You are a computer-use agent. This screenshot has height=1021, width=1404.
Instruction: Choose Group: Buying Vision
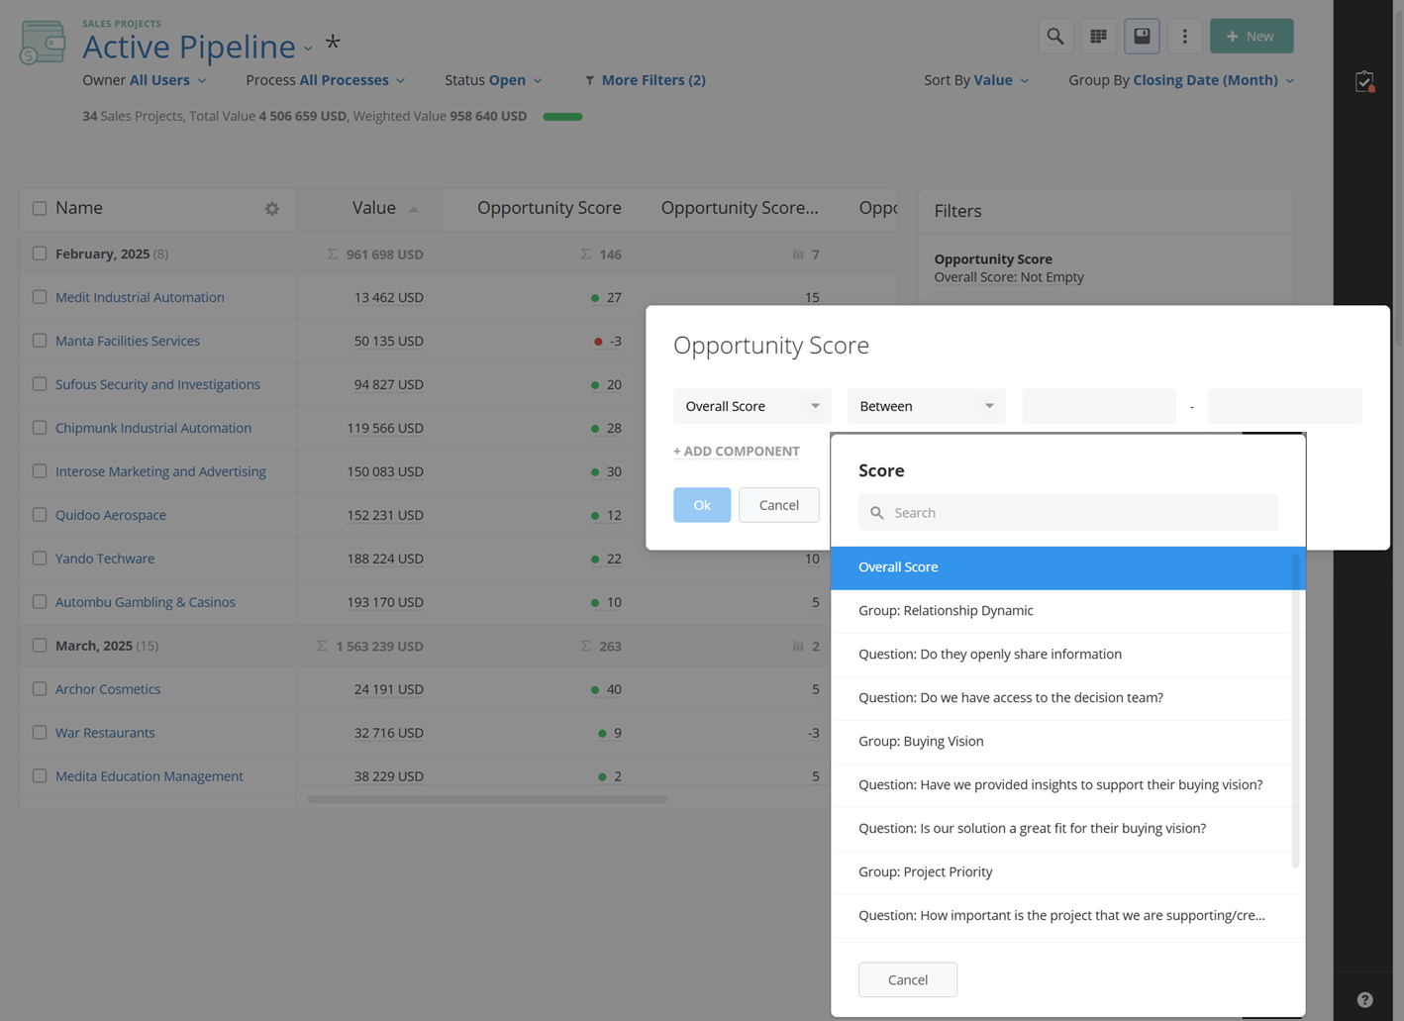pos(1061,742)
